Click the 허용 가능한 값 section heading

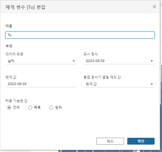point(17,101)
